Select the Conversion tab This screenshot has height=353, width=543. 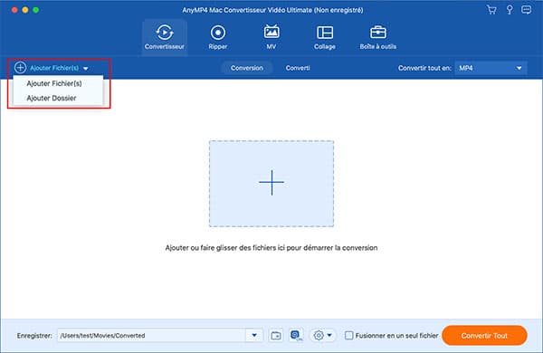tap(247, 68)
